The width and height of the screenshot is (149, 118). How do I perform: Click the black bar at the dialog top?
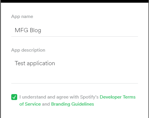tap(75, 1)
